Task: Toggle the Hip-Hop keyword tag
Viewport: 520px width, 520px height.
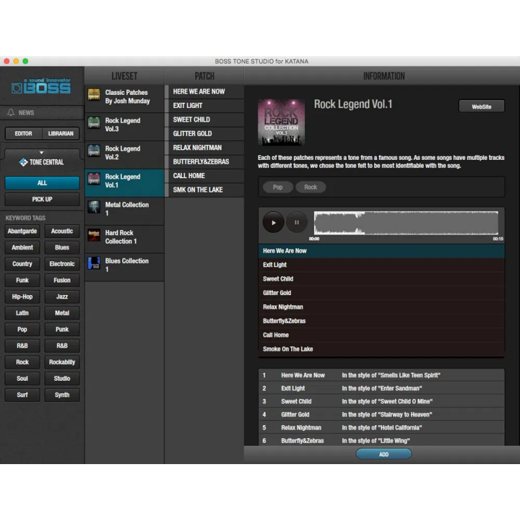Action: pos(22,296)
